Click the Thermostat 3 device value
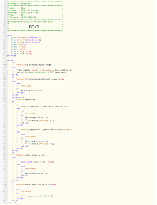This screenshot has height=205, width=157. [x=34, y=38]
